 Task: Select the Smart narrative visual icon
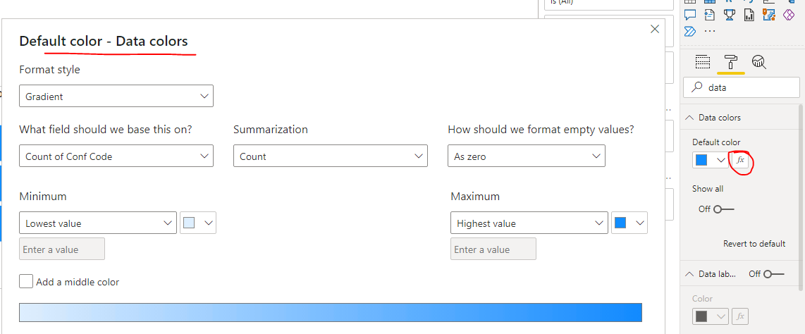pyautogui.click(x=710, y=15)
